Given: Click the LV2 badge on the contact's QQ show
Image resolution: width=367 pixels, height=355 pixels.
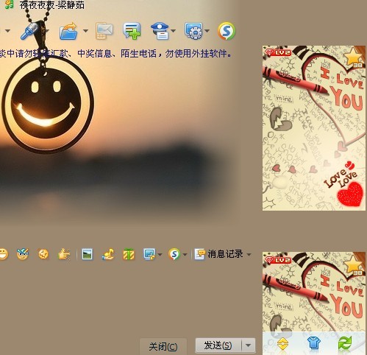Looking at the screenshot, I should [277, 52].
